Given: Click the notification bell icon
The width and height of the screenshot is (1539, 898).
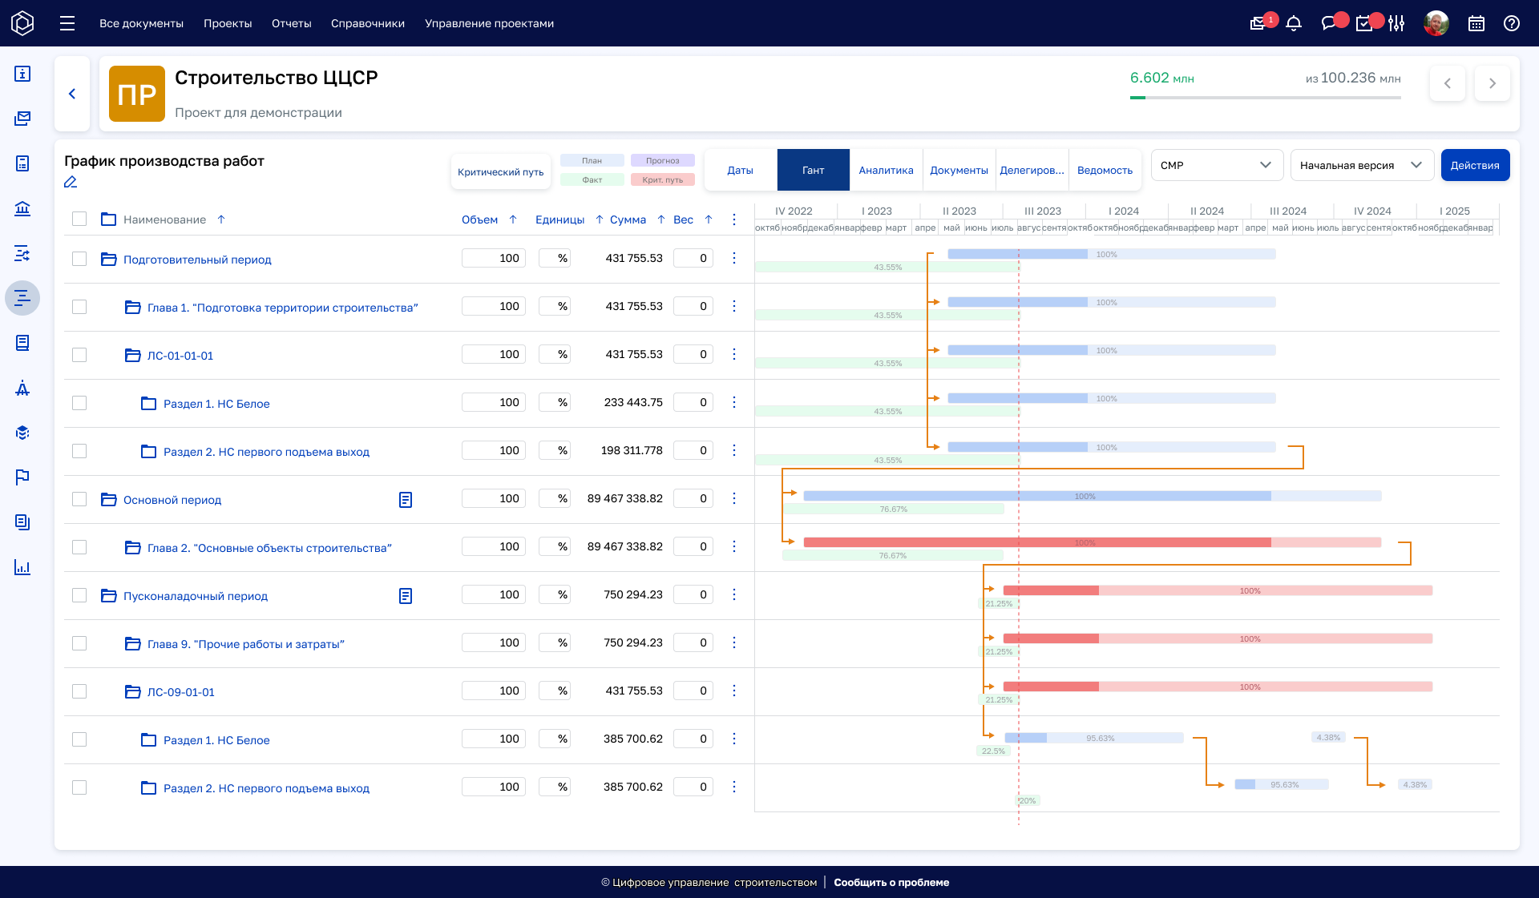Looking at the screenshot, I should point(1294,24).
